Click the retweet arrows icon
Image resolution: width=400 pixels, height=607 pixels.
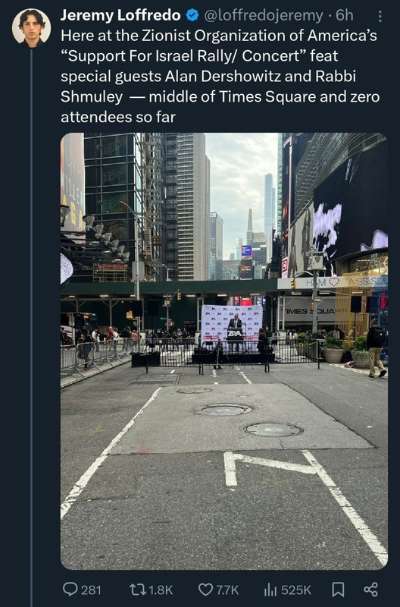click(137, 590)
